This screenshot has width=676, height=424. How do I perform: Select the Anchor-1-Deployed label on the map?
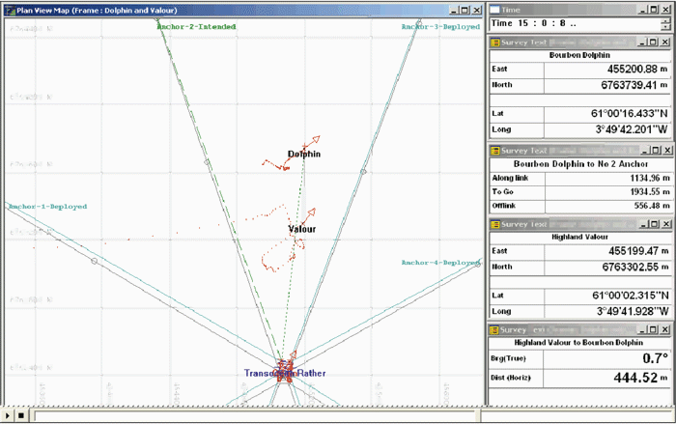coord(48,207)
